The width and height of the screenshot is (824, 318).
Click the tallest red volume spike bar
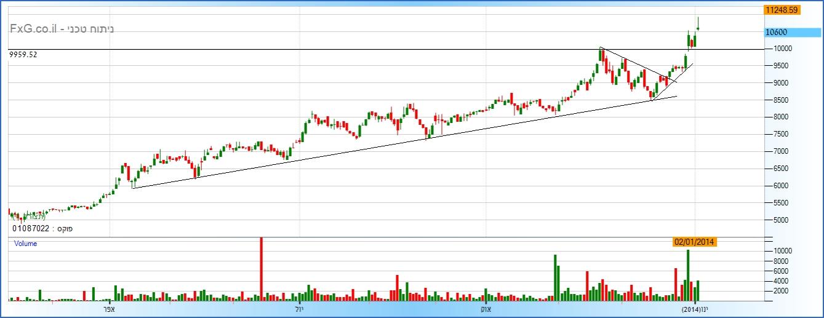261,271
